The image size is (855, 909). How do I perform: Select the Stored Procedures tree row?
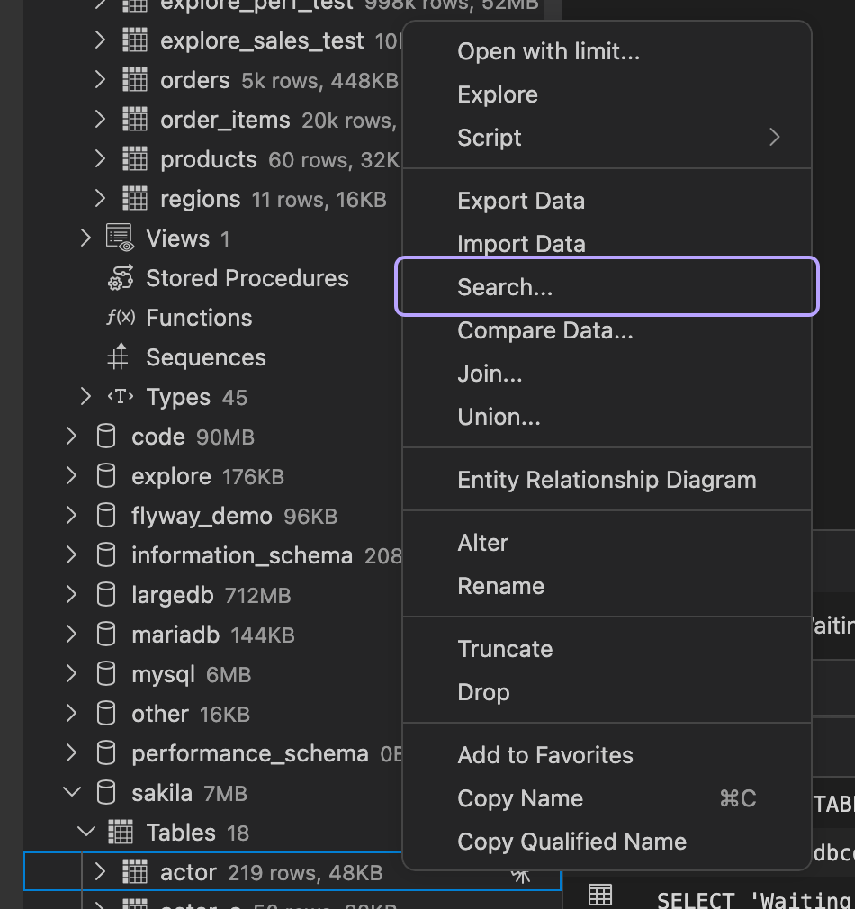point(212,278)
